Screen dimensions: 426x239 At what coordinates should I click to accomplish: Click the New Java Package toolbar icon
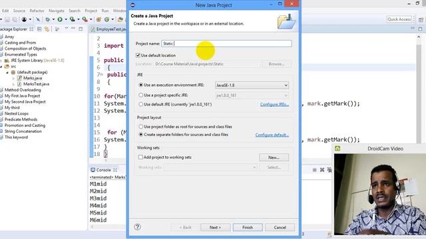click(x=99, y=19)
